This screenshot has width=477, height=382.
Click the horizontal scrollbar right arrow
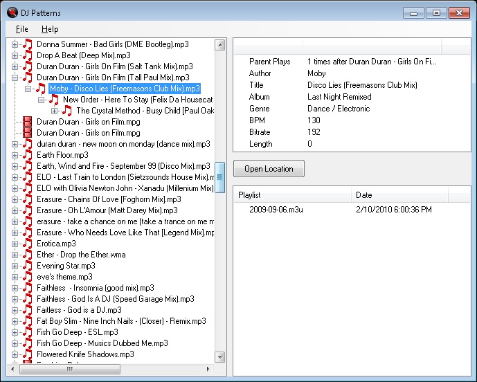tap(208, 369)
